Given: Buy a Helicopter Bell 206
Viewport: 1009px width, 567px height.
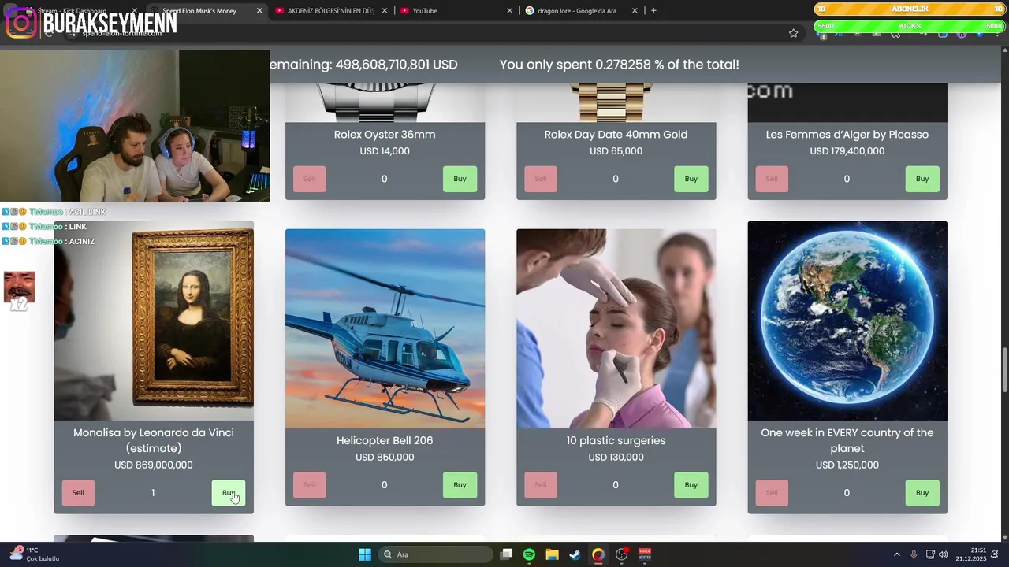Looking at the screenshot, I should [460, 485].
